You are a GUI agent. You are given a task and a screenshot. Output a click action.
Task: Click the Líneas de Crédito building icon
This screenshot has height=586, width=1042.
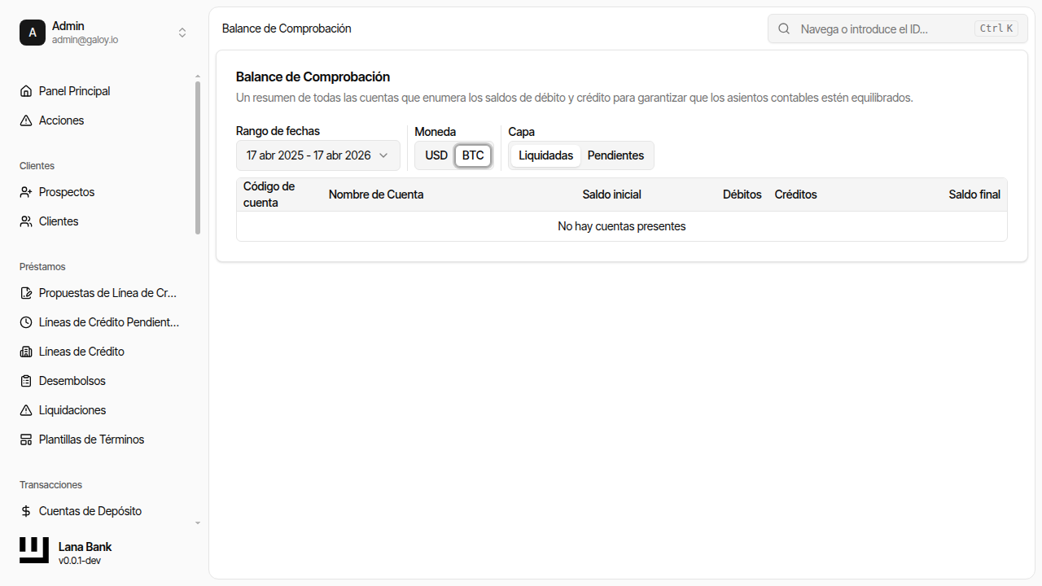tap(26, 352)
